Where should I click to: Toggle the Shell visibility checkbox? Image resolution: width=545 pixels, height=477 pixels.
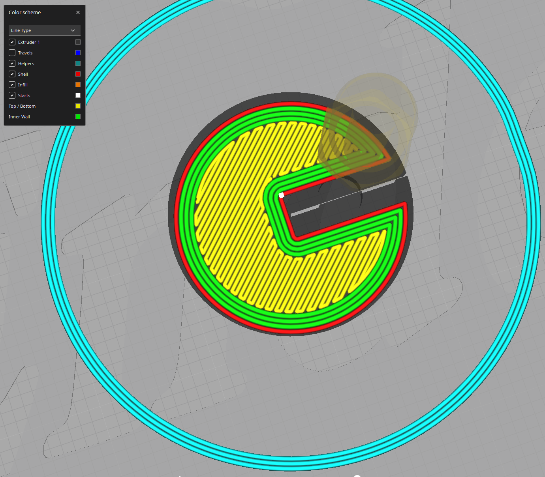coord(12,74)
